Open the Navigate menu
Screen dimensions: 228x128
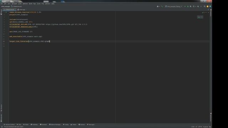point(14,4)
